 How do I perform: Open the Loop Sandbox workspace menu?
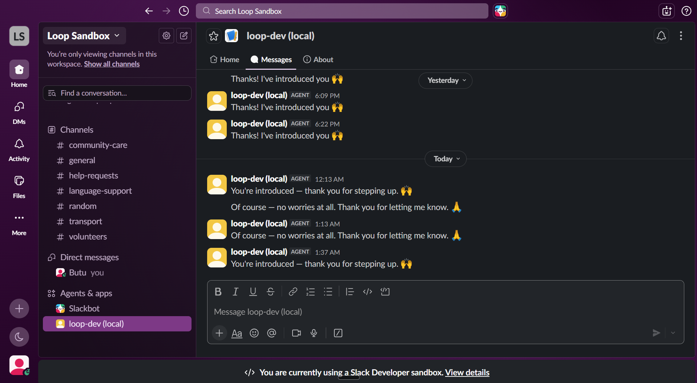(x=84, y=36)
